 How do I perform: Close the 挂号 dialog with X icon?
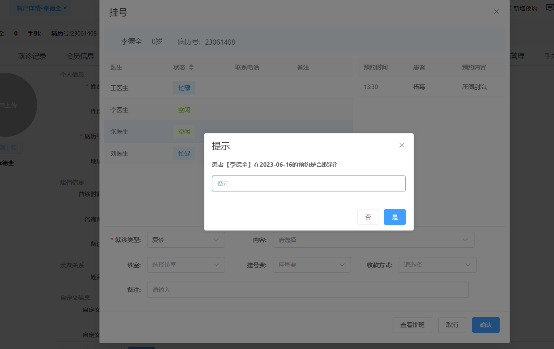pyautogui.click(x=496, y=12)
